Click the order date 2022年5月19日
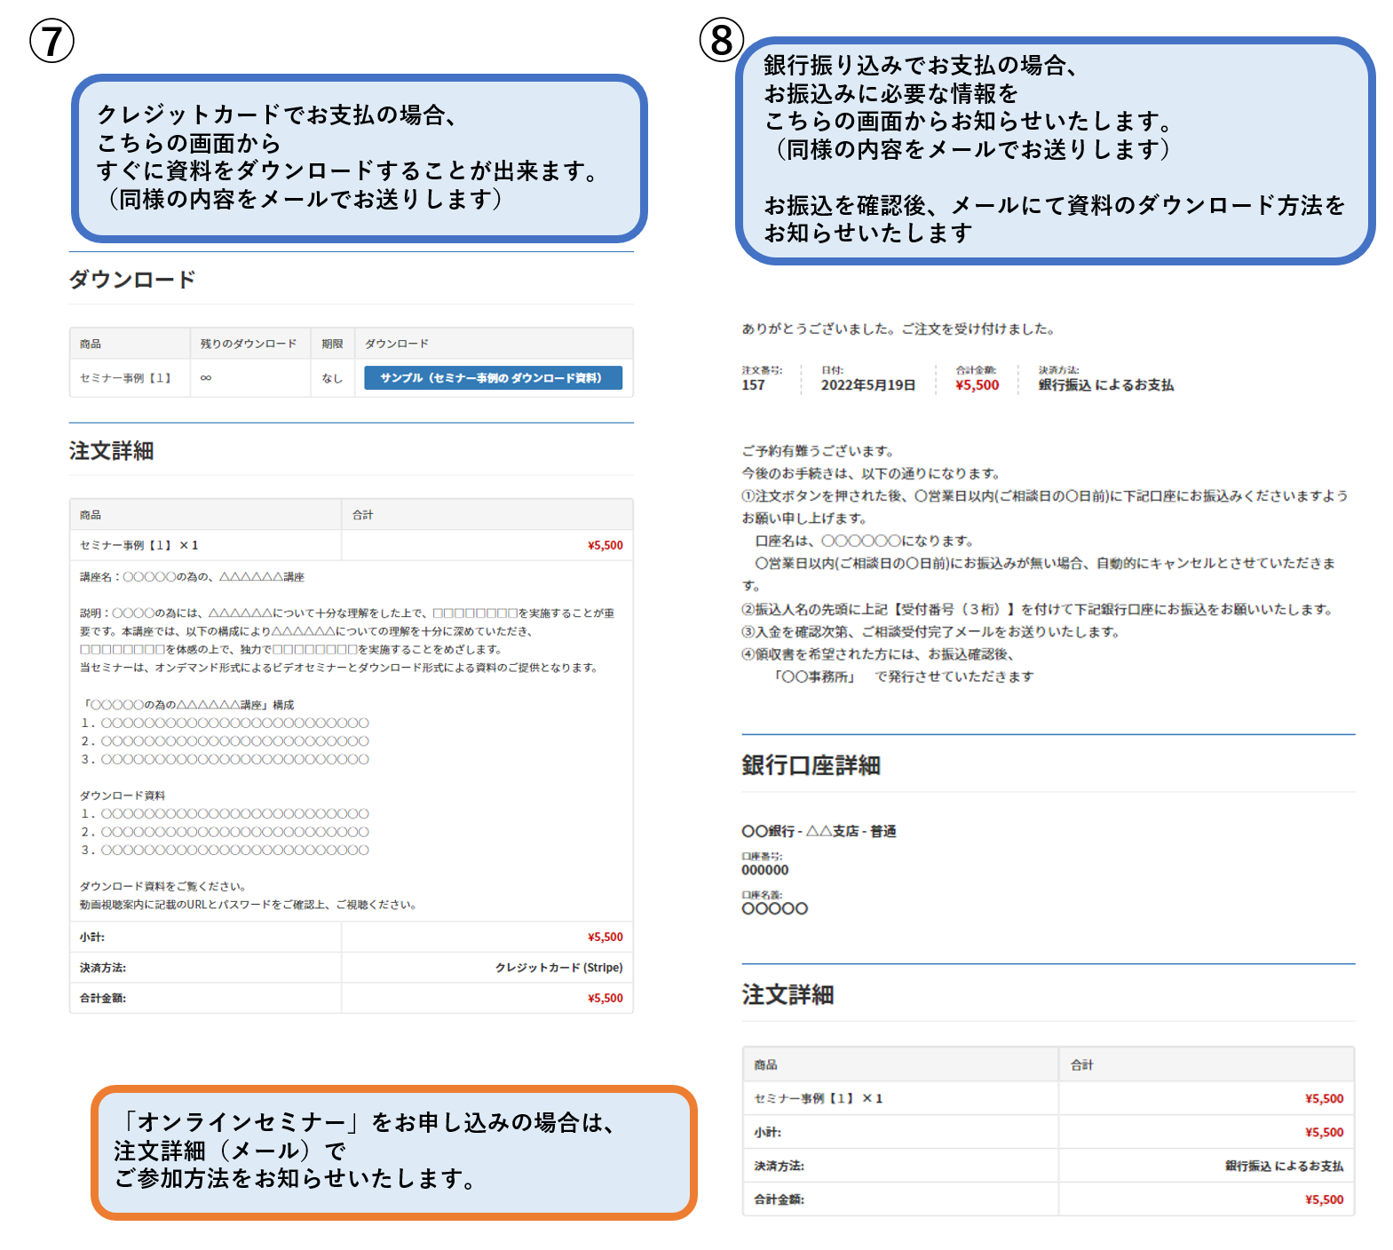The image size is (1393, 1250). tap(867, 385)
